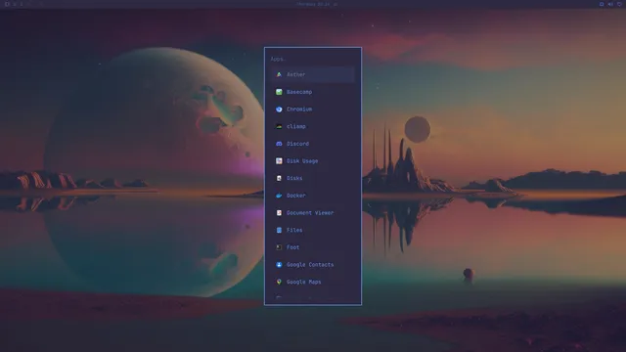Select the "Aether" label in the list
This screenshot has width=626, height=352.
click(x=295, y=74)
